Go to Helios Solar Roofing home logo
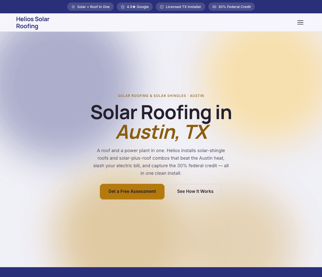Viewport: 322px width, 277px height. pos(33,23)
